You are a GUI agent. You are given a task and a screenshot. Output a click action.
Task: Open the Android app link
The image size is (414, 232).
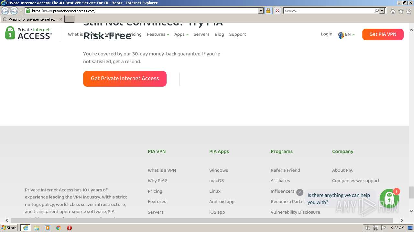click(222, 201)
